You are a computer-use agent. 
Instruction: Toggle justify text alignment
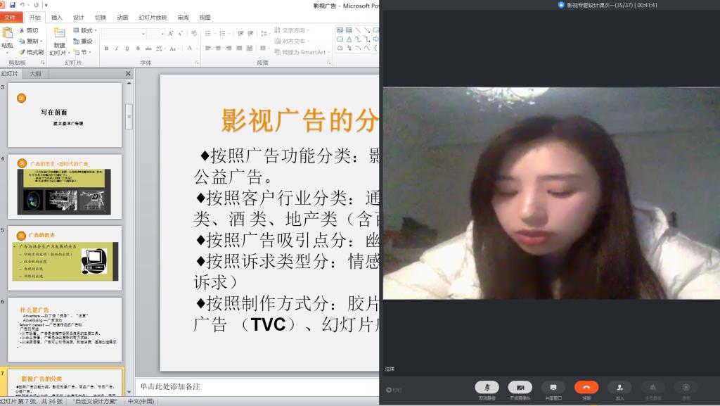(x=239, y=48)
